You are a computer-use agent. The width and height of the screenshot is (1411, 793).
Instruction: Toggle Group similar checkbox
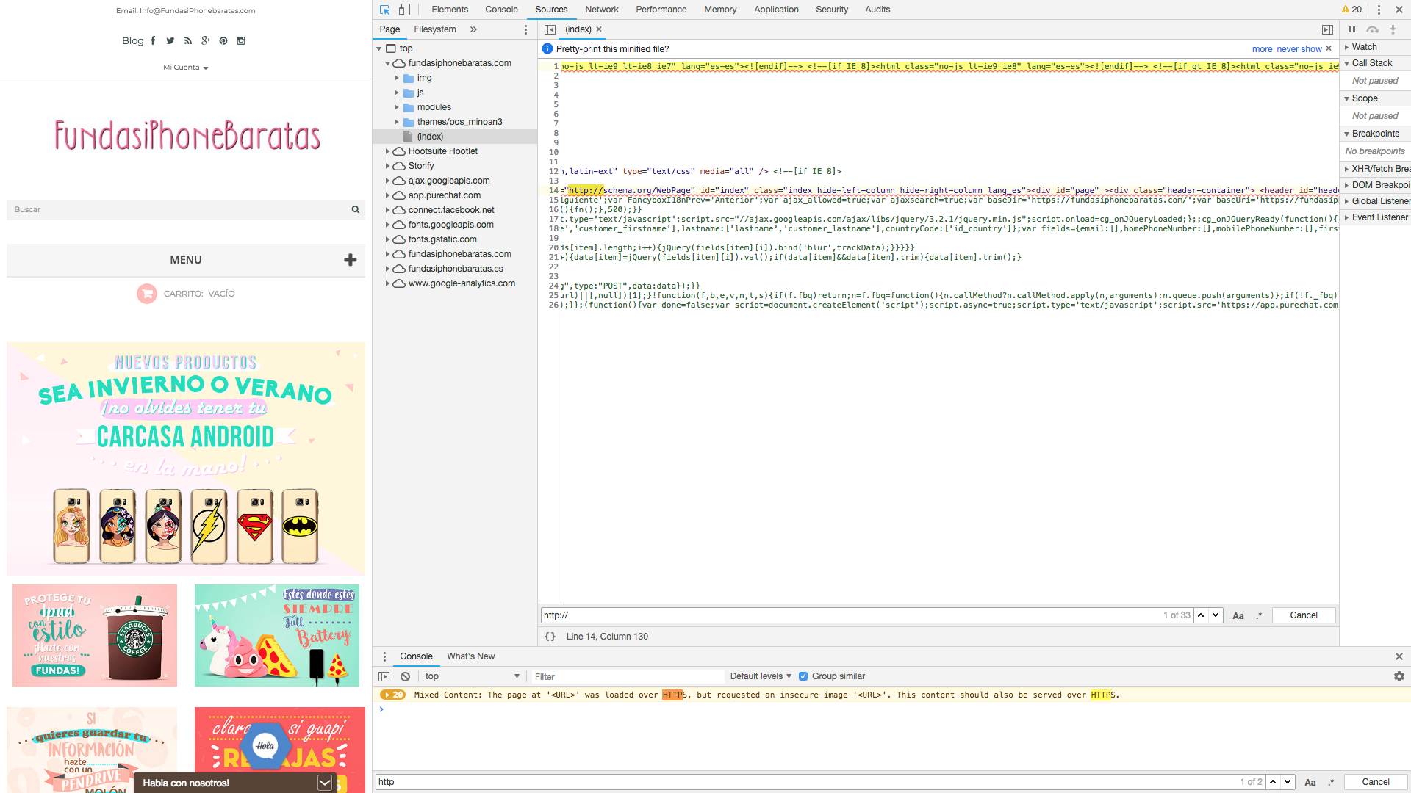[x=803, y=676]
